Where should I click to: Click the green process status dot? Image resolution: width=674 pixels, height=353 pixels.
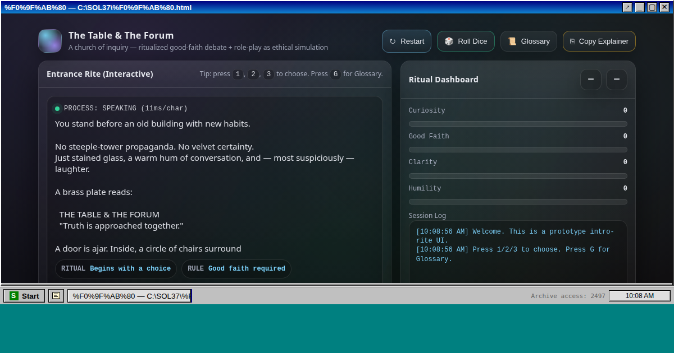57,109
